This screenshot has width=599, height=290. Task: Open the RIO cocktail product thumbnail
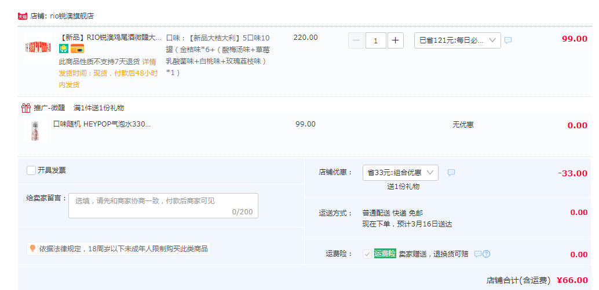(x=38, y=47)
